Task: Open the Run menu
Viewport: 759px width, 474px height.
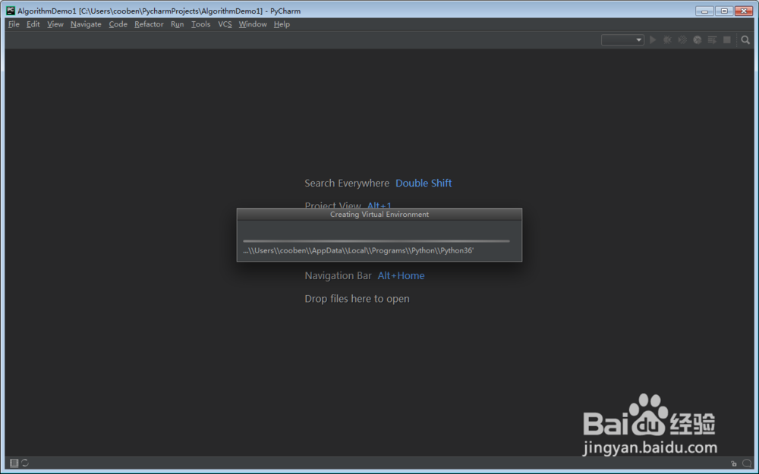Action: [x=177, y=24]
